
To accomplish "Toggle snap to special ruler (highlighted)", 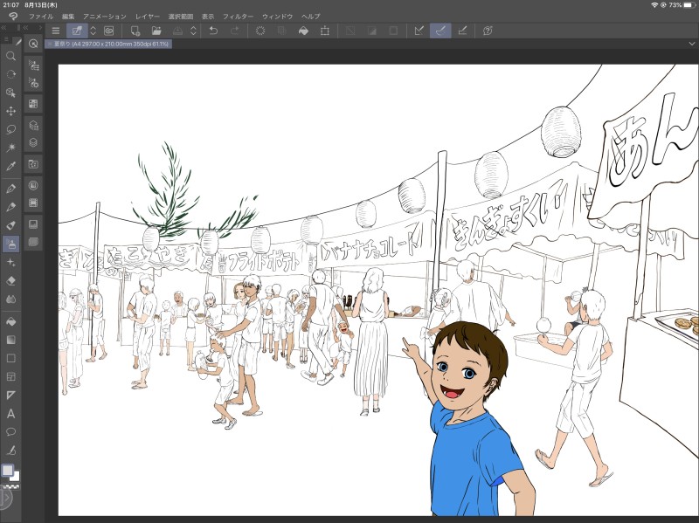I will tap(441, 31).
